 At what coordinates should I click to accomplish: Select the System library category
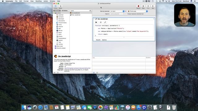60,40
